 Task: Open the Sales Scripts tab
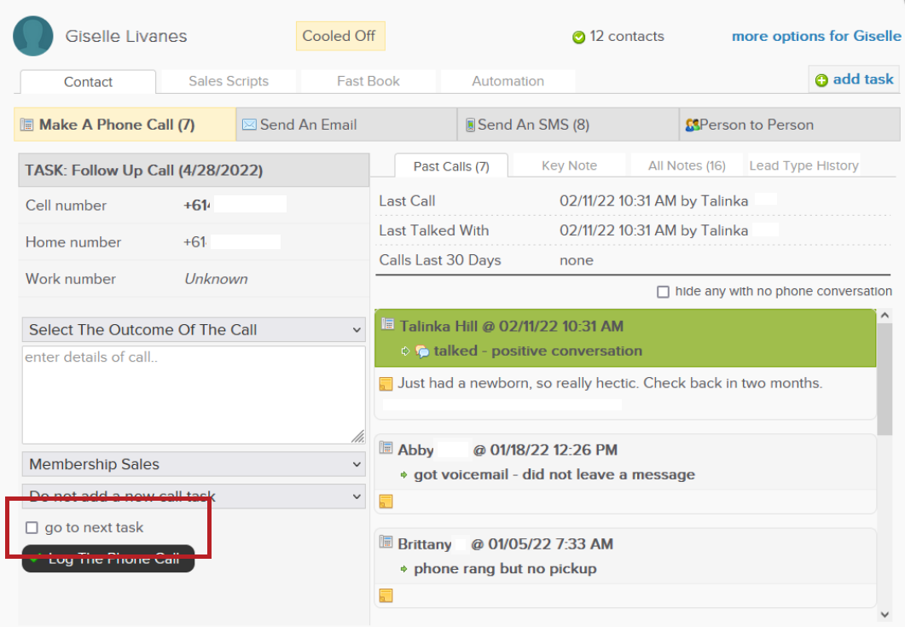click(x=229, y=81)
